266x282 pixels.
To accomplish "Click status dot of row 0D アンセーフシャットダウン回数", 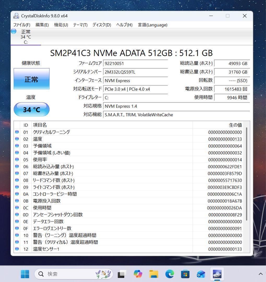I will tap(17, 215).
